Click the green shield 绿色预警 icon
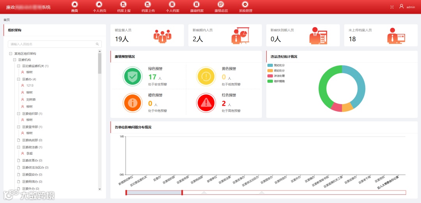Image resolution: width=421 pixels, height=203 pixels. pos(133,76)
